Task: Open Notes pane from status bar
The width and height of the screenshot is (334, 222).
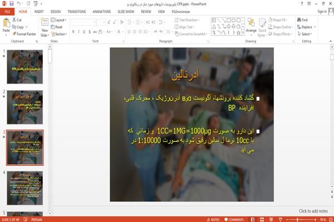Action: click(213, 219)
